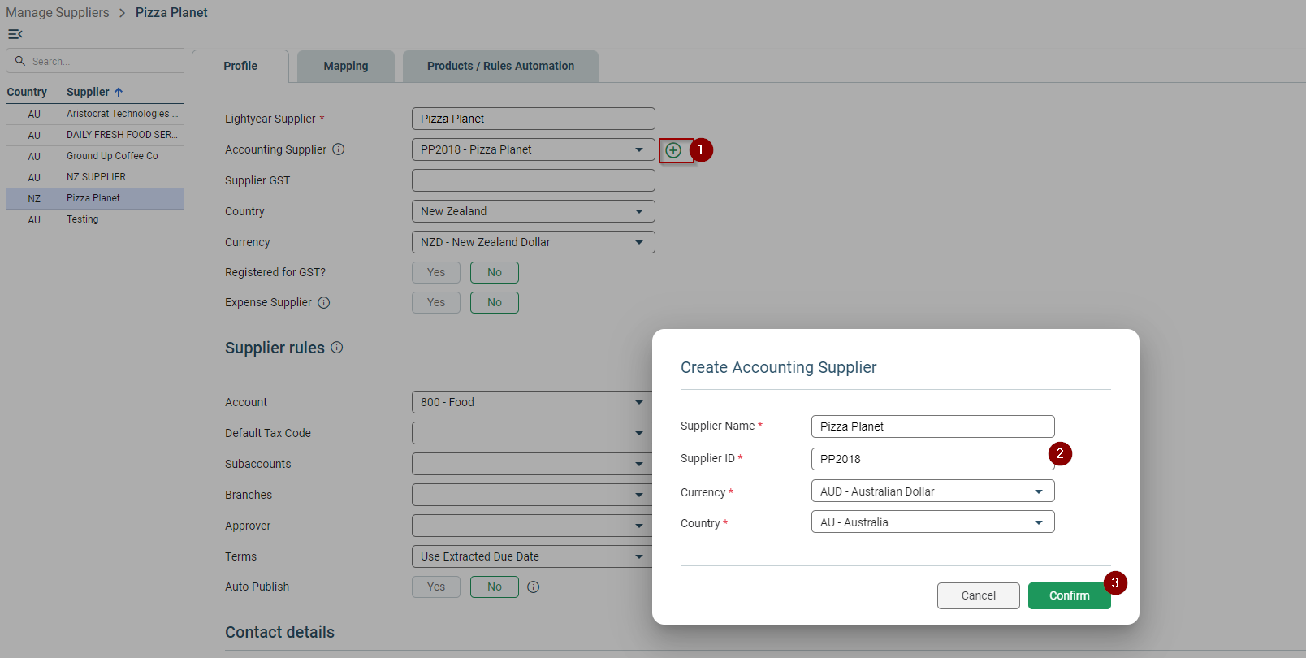Sort by the Supplier column header
The image size is (1306, 658).
pyautogui.click(x=88, y=92)
